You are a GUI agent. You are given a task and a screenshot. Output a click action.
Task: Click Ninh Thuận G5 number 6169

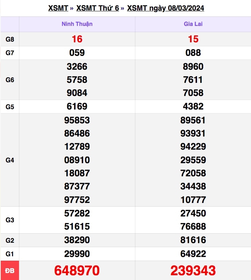tap(77, 107)
